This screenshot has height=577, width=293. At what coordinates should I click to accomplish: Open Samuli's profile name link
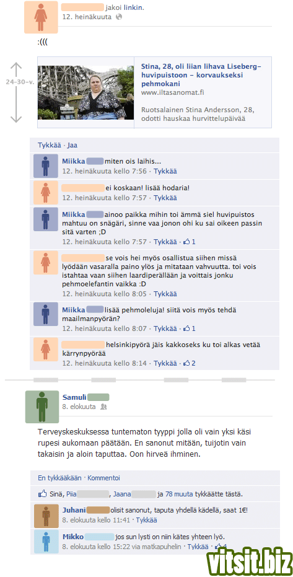point(74,397)
